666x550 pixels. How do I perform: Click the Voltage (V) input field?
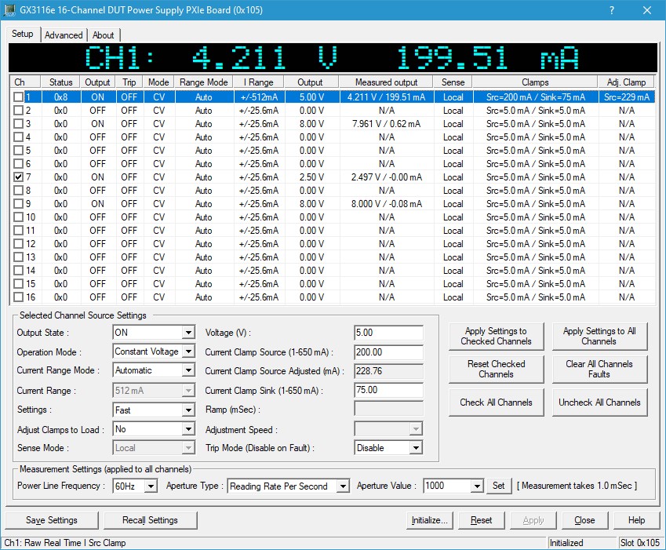point(388,333)
